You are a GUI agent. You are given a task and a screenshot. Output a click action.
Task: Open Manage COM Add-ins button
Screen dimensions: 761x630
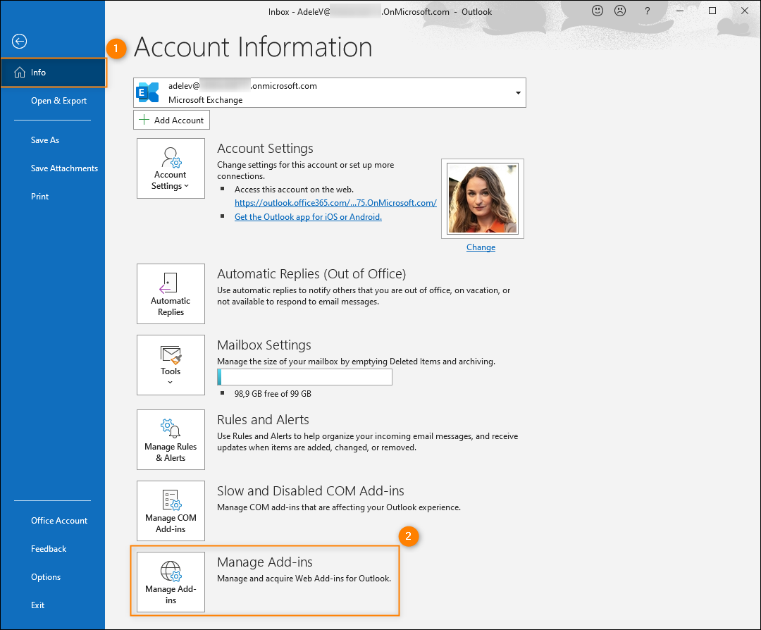click(x=171, y=511)
